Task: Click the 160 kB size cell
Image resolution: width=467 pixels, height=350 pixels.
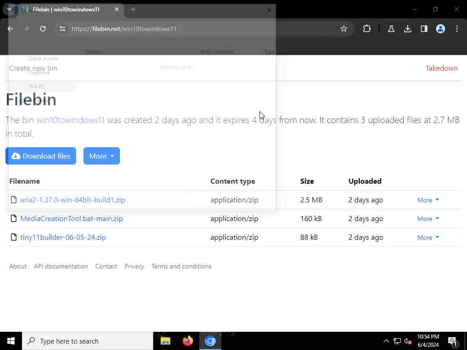Action: pyautogui.click(x=311, y=218)
